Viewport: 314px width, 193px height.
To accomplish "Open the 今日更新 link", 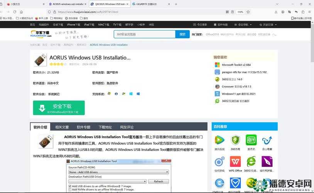I will tap(200, 25).
